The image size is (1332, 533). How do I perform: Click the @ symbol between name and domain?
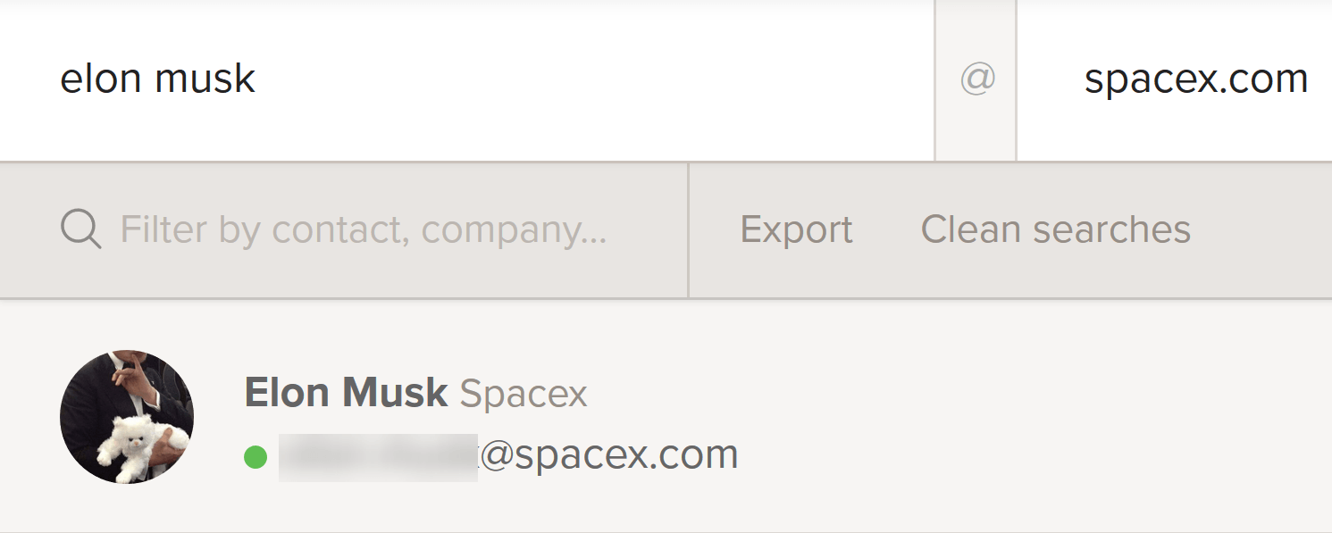976,79
